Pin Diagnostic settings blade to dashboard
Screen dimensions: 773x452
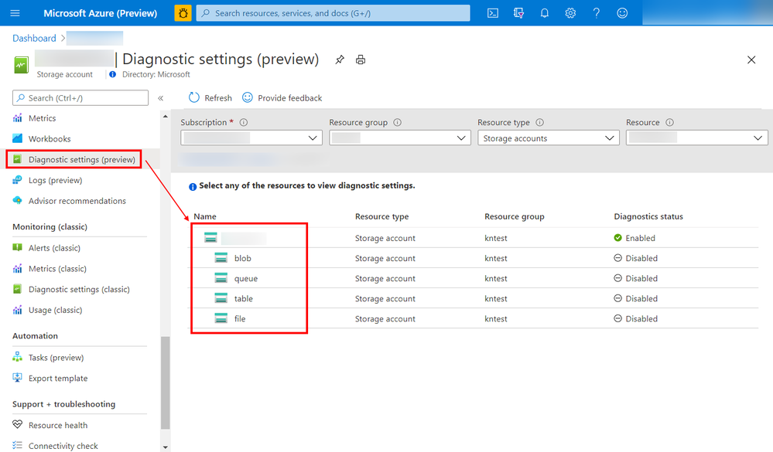340,60
